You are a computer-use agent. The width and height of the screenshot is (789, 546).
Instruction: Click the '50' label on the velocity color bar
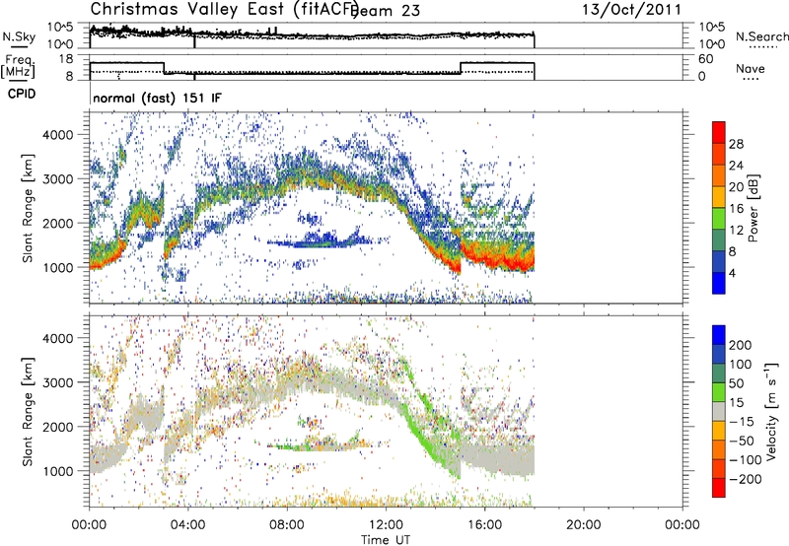(736, 383)
